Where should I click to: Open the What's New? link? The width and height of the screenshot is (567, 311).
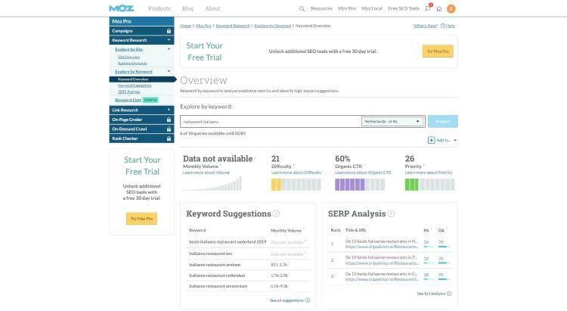click(x=426, y=26)
